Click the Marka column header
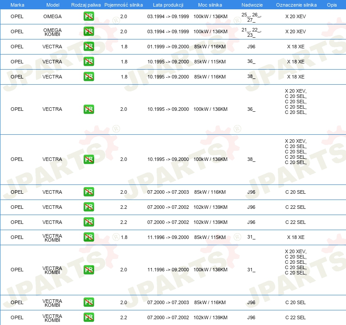 tap(17, 4)
